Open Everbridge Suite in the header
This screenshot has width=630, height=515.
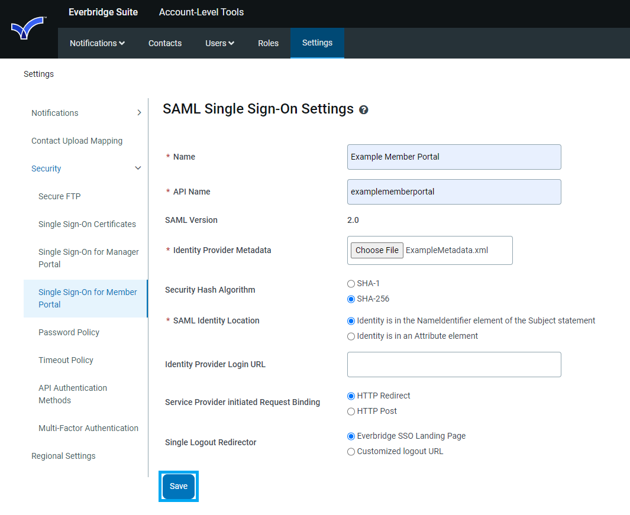(104, 12)
